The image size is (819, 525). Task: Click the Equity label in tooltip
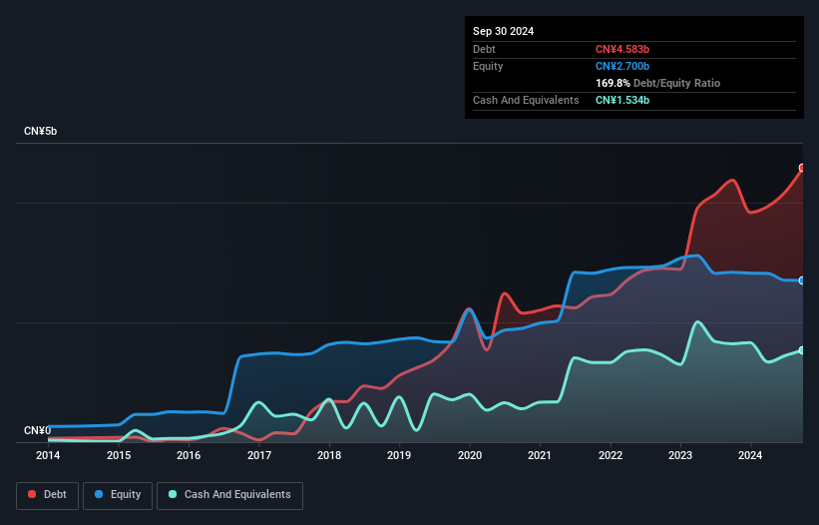(x=488, y=66)
